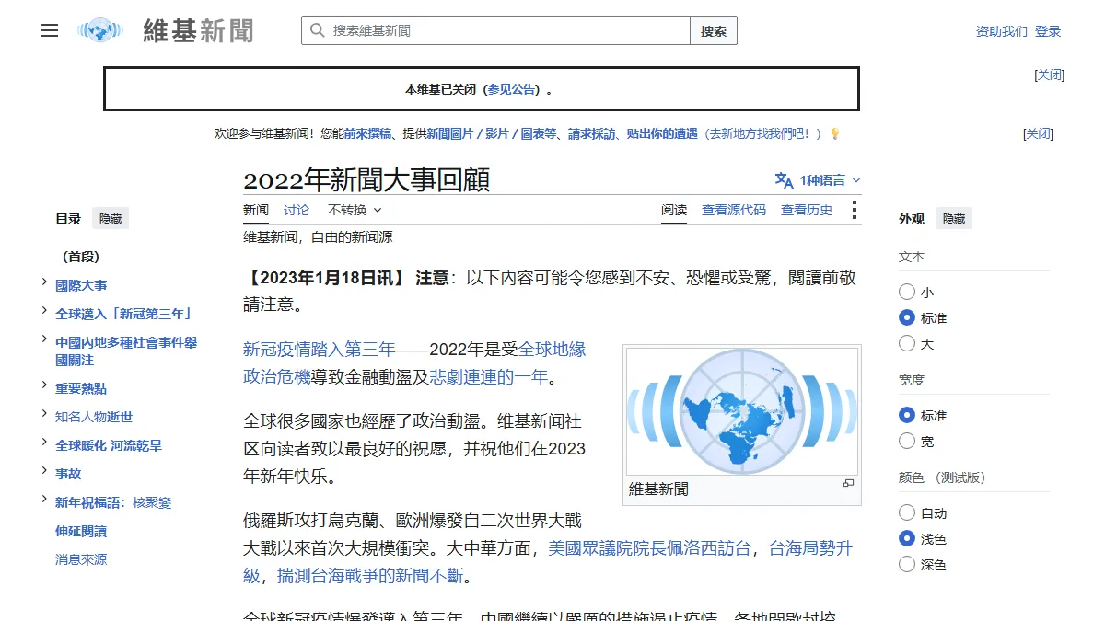Expand 中國內地多種社會事件舉國關注 section arrow

(45, 340)
